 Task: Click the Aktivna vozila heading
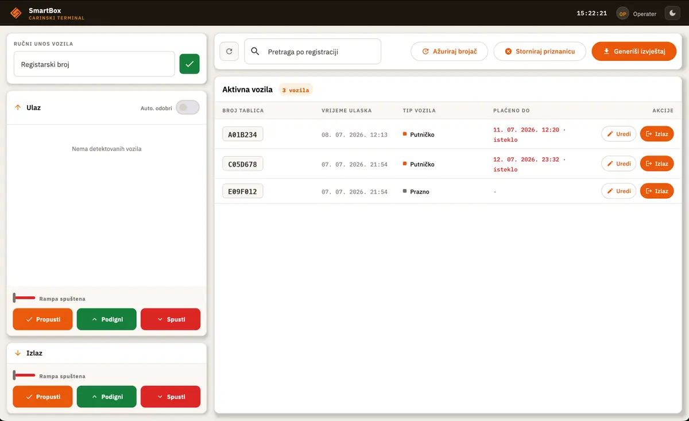(x=247, y=90)
